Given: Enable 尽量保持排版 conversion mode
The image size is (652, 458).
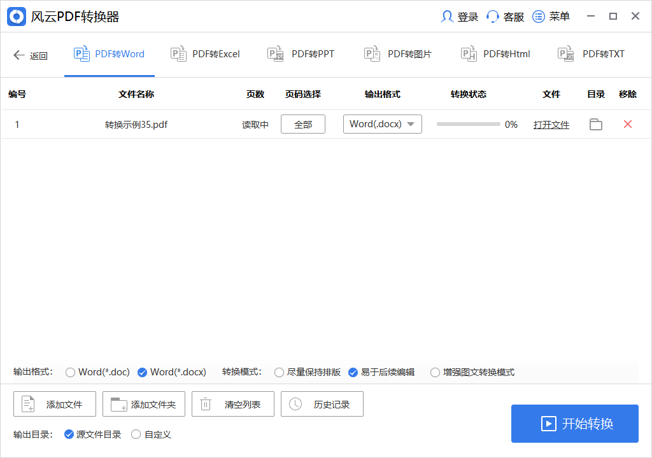Looking at the screenshot, I should [279, 372].
